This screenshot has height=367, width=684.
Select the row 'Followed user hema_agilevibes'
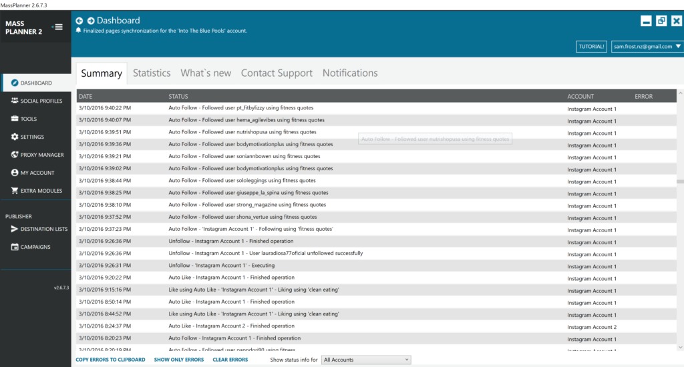377,120
